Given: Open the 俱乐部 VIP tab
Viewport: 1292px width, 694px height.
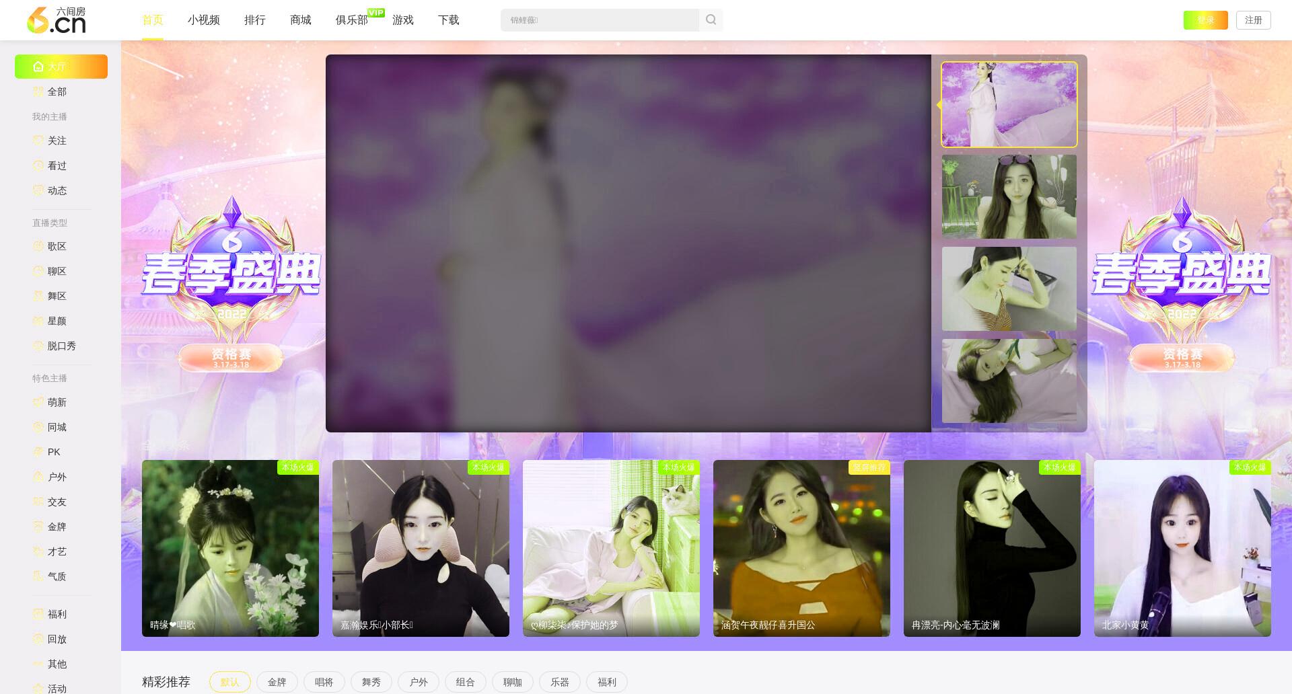Looking at the screenshot, I should 352,20.
